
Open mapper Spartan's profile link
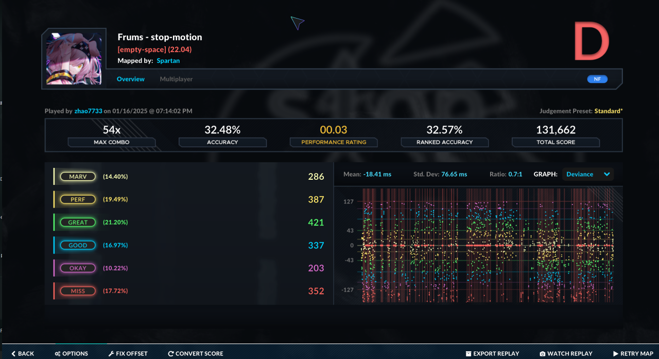click(168, 61)
